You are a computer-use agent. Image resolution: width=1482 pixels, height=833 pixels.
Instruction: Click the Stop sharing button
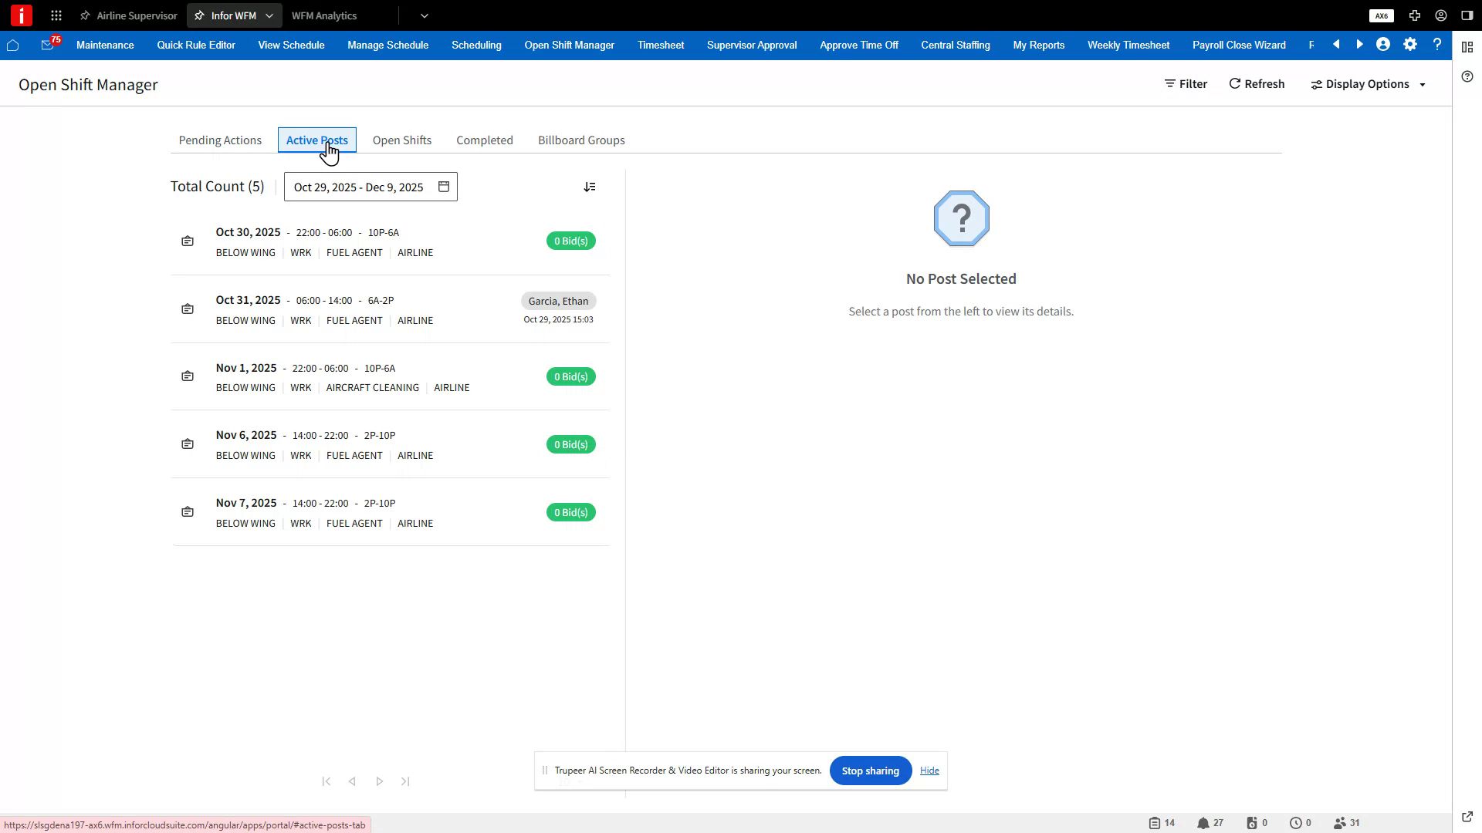[x=870, y=771]
